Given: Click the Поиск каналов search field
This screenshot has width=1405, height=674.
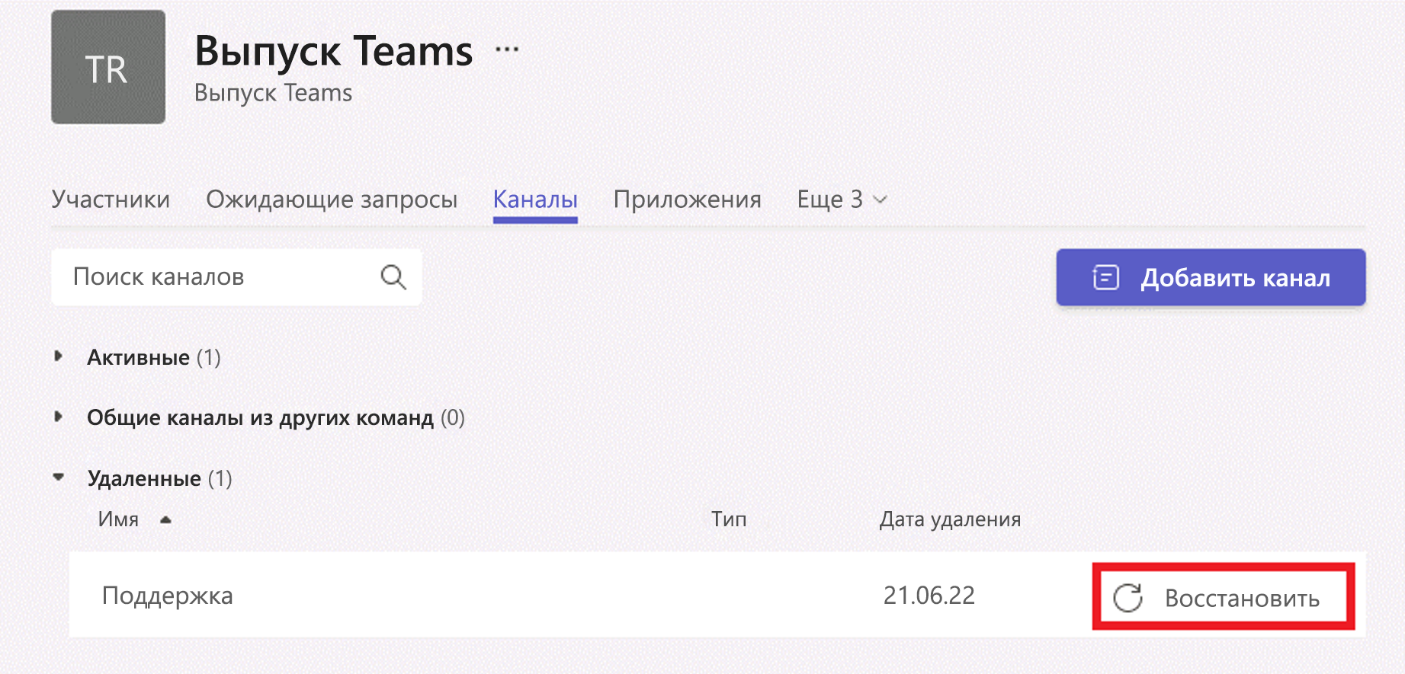Looking at the screenshot, I should tap(236, 277).
